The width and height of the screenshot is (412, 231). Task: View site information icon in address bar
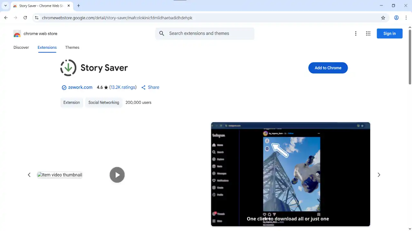pyautogui.click(x=37, y=18)
